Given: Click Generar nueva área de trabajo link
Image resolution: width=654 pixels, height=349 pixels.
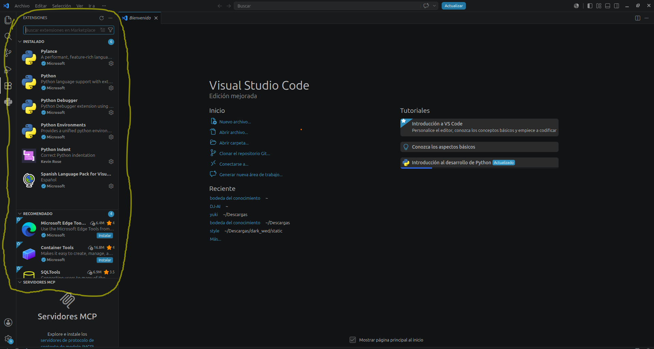Looking at the screenshot, I should 251,174.
